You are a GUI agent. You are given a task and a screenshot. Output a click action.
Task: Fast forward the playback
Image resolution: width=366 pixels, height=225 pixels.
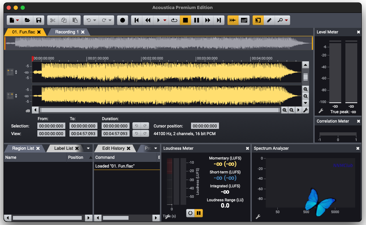208,20
